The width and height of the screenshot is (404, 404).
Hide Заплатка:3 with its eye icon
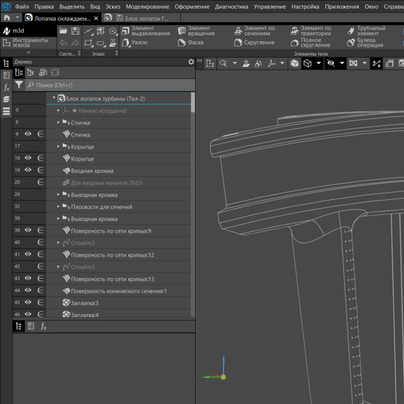pyautogui.click(x=28, y=302)
